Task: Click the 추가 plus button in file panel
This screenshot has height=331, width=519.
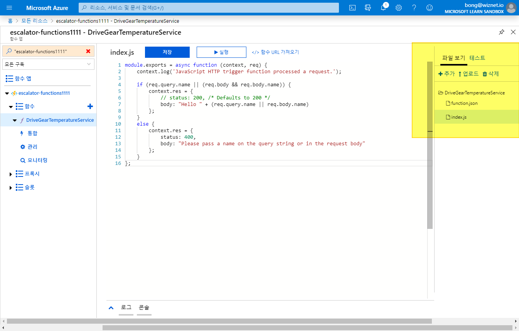Action: pyautogui.click(x=447, y=74)
